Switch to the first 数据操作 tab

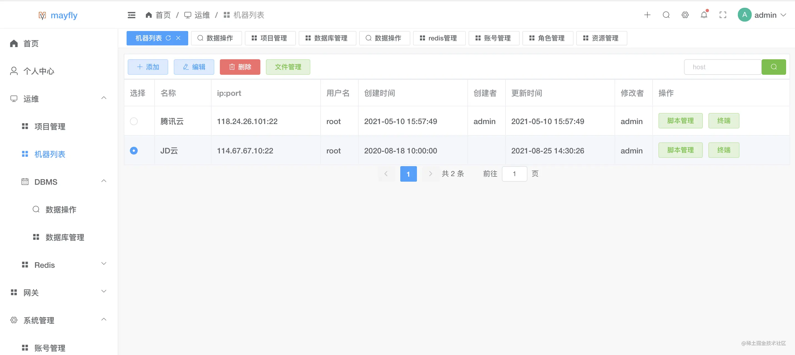click(x=216, y=38)
